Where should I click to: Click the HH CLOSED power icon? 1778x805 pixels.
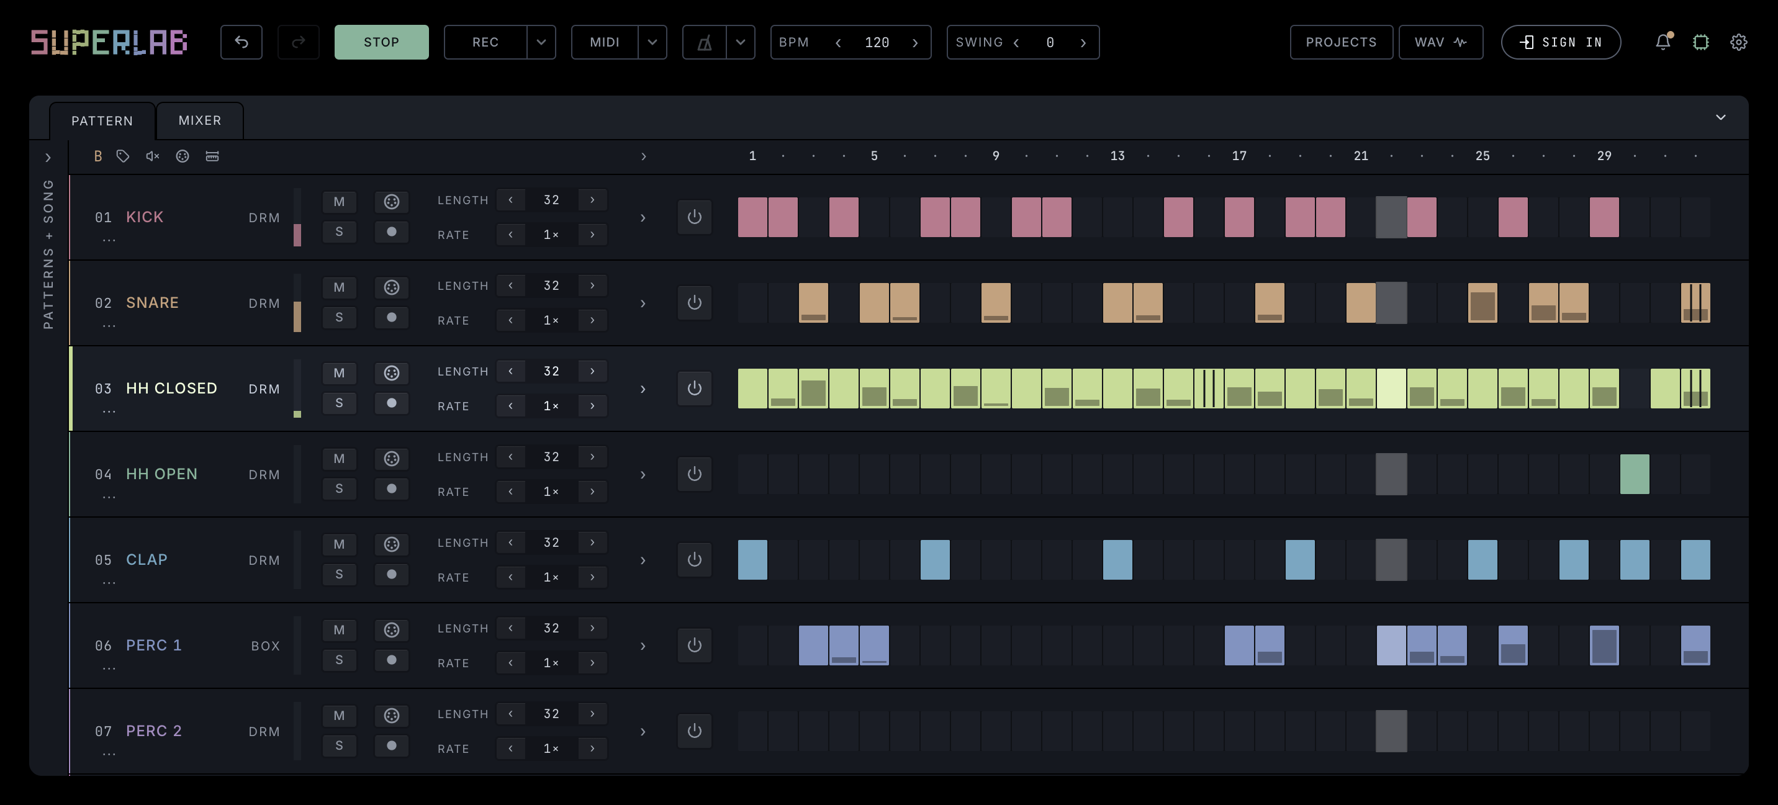[x=694, y=389]
